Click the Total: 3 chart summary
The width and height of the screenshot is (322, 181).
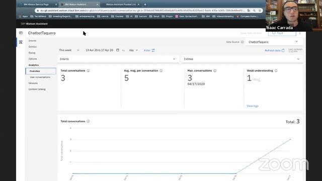click(x=293, y=122)
